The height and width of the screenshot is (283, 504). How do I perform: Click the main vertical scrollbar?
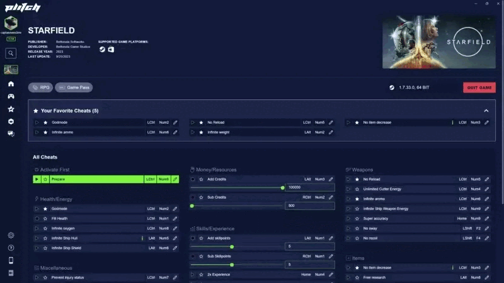pos(502,103)
